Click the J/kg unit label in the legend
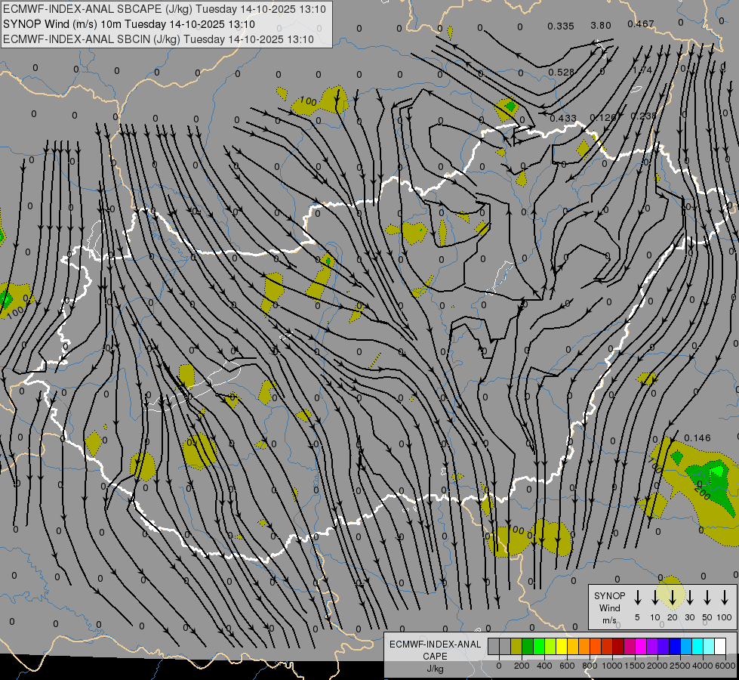 [x=435, y=669]
